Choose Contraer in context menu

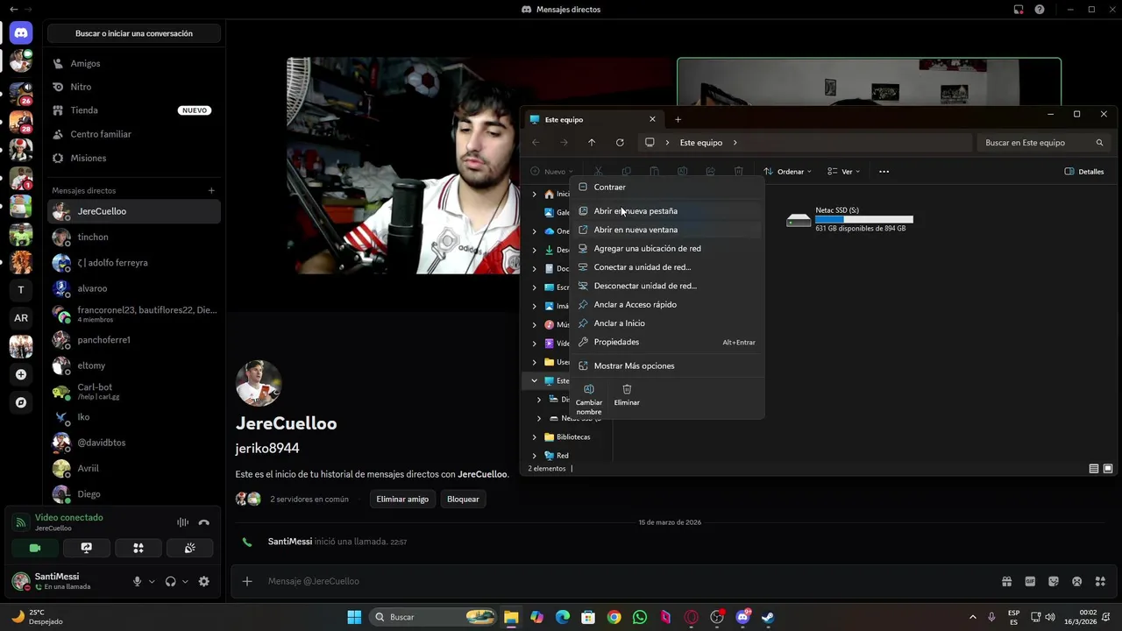pyautogui.click(x=667, y=187)
